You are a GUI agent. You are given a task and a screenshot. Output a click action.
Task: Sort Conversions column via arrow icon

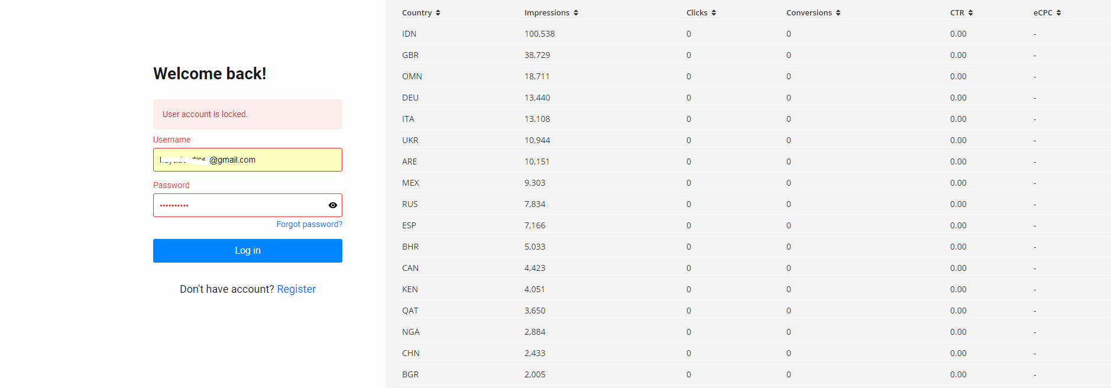[x=838, y=13]
